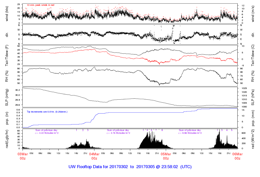The image size is (260, 177).
Task: Click the left 'RH (%)' axis label
Action: point(7,76)
